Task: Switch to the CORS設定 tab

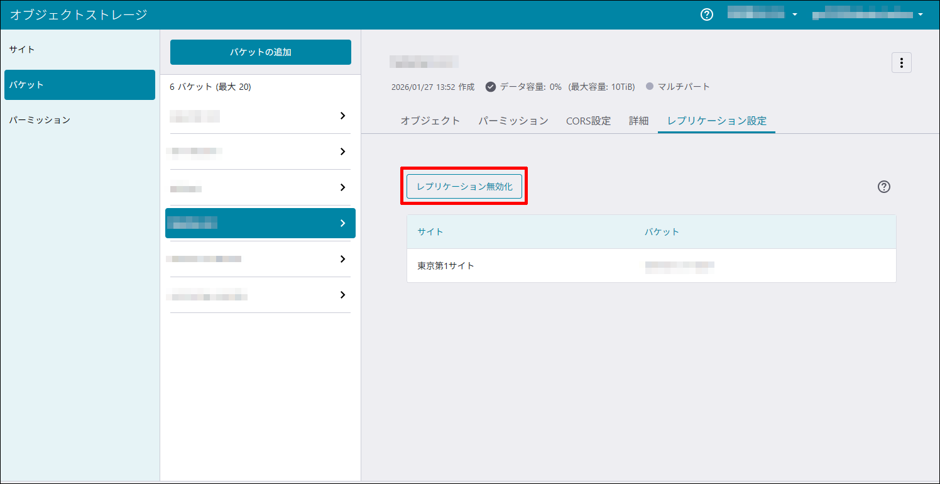Action: tap(588, 121)
